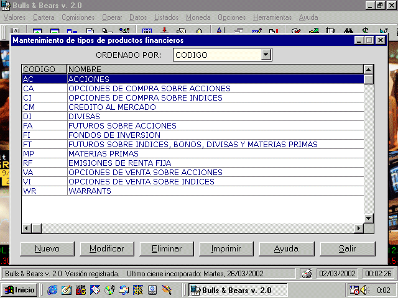Select the FUTUROS SOBRE ACCIONES row
The height and width of the screenshot is (298, 398).
pos(193,125)
